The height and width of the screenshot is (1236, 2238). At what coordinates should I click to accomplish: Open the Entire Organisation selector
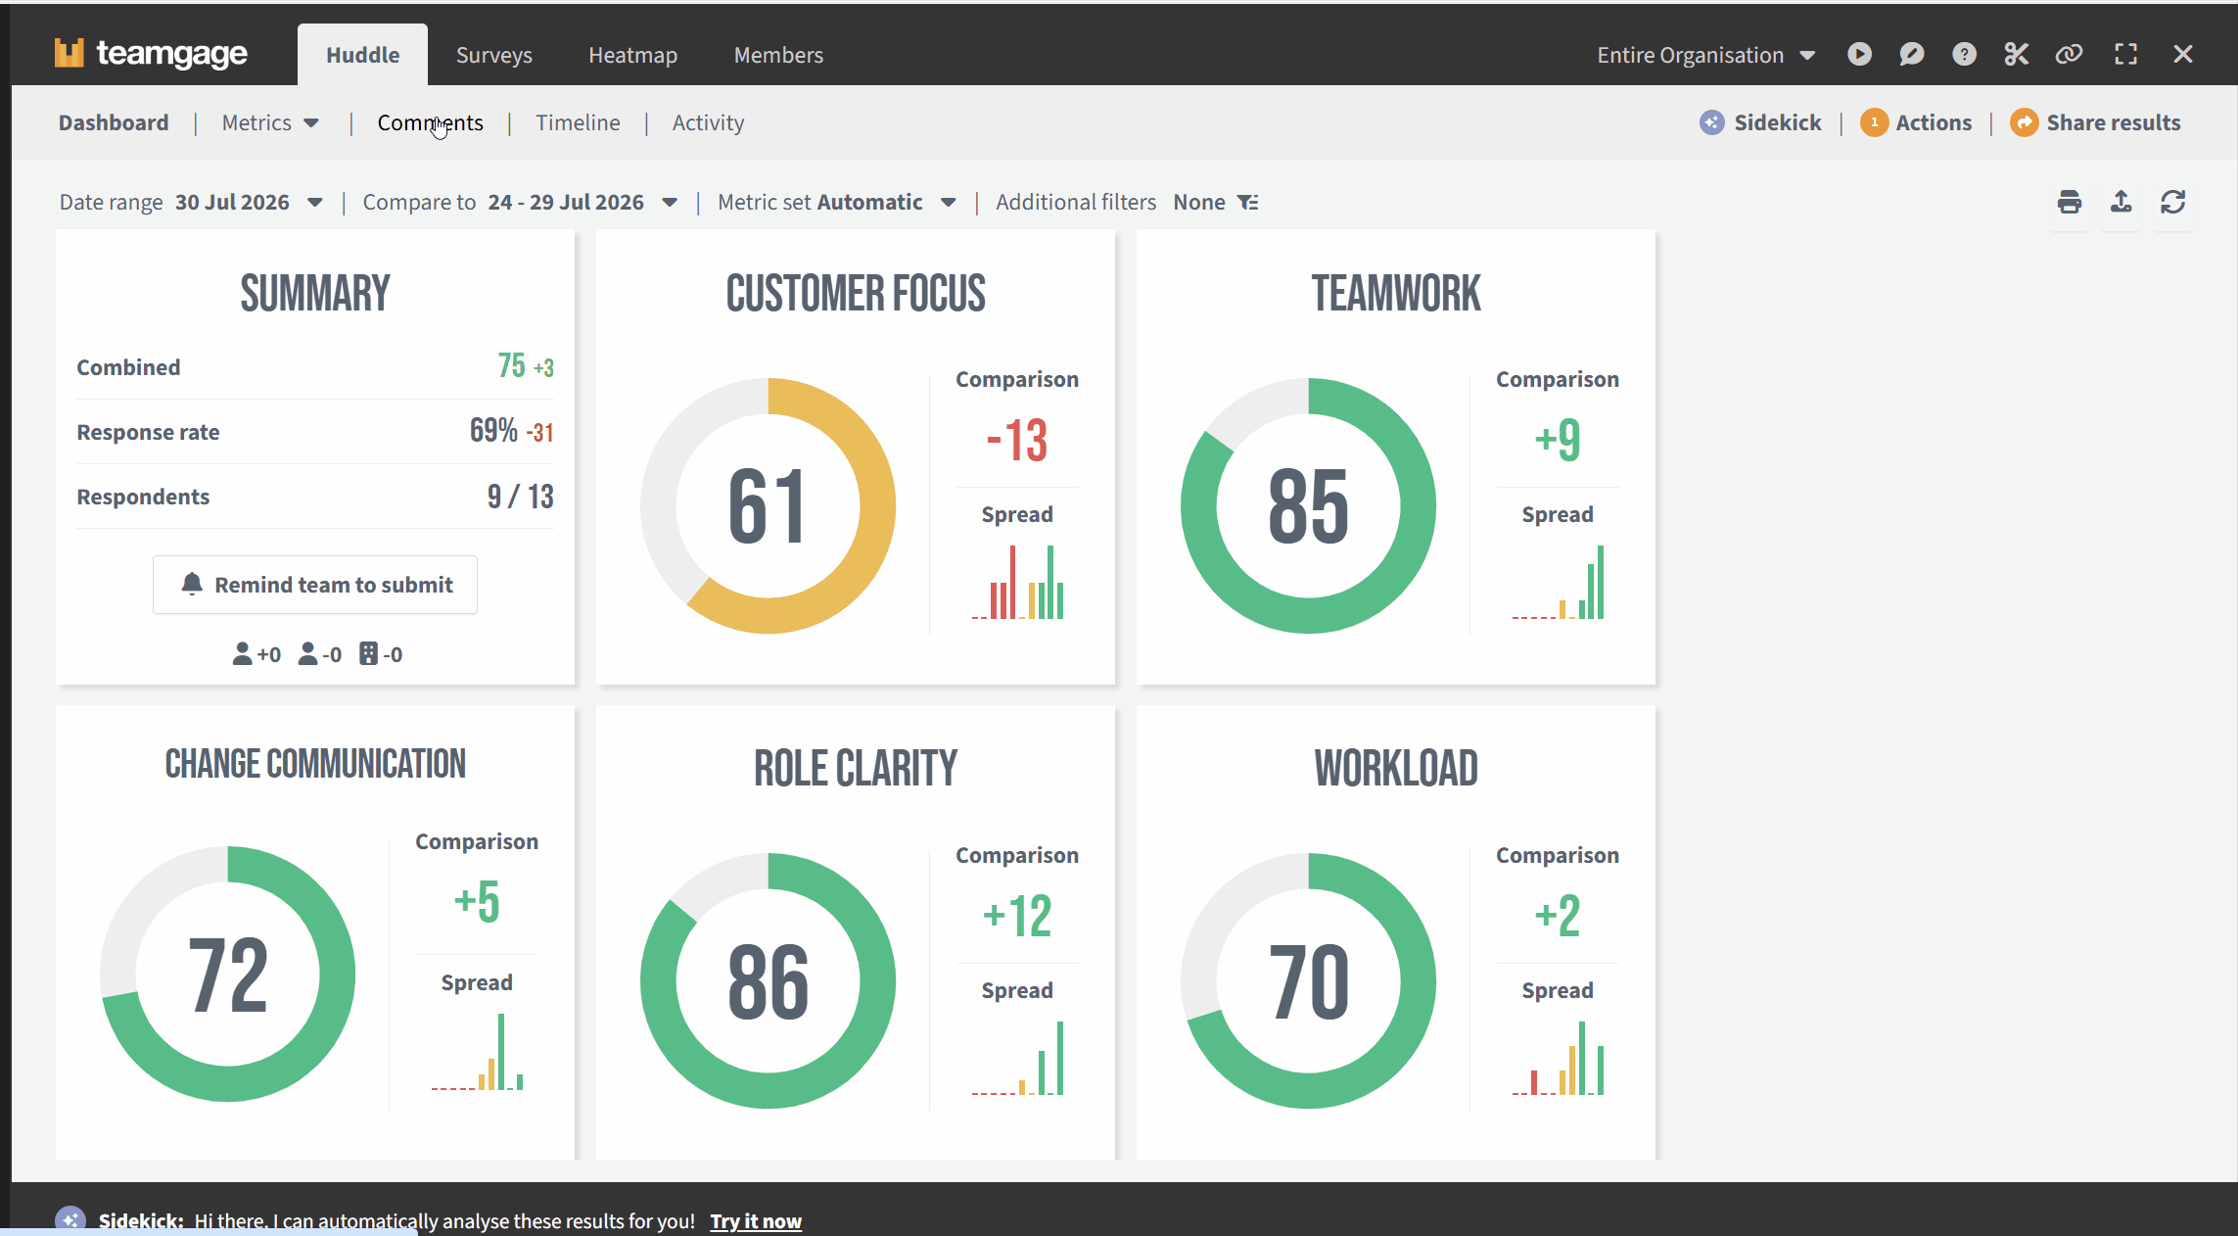[x=1706, y=55]
